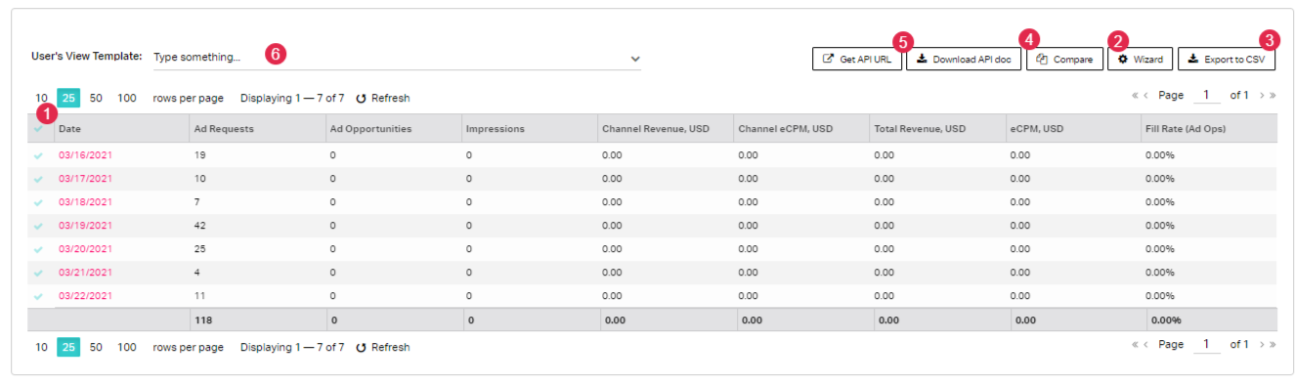1295x384 pixels.
Task: Open the 03/21/2021 date link
Action: (x=85, y=273)
